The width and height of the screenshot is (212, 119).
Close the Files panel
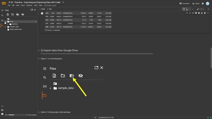tap(35, 10)
